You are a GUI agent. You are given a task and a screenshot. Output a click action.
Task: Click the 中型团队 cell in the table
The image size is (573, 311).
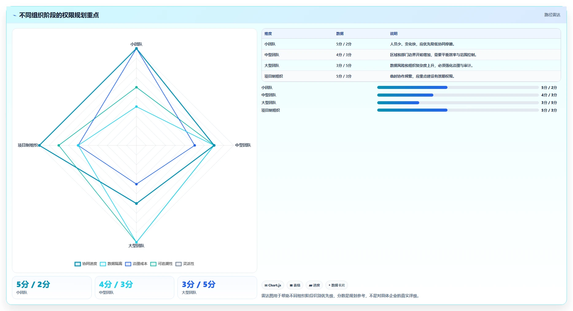(272, 55)
